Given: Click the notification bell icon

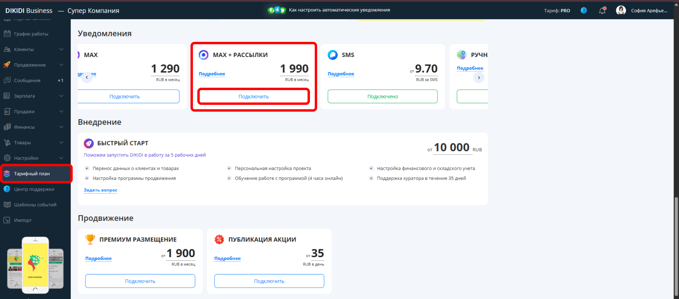Looking at the screenshot, I should tap(602, 11).
